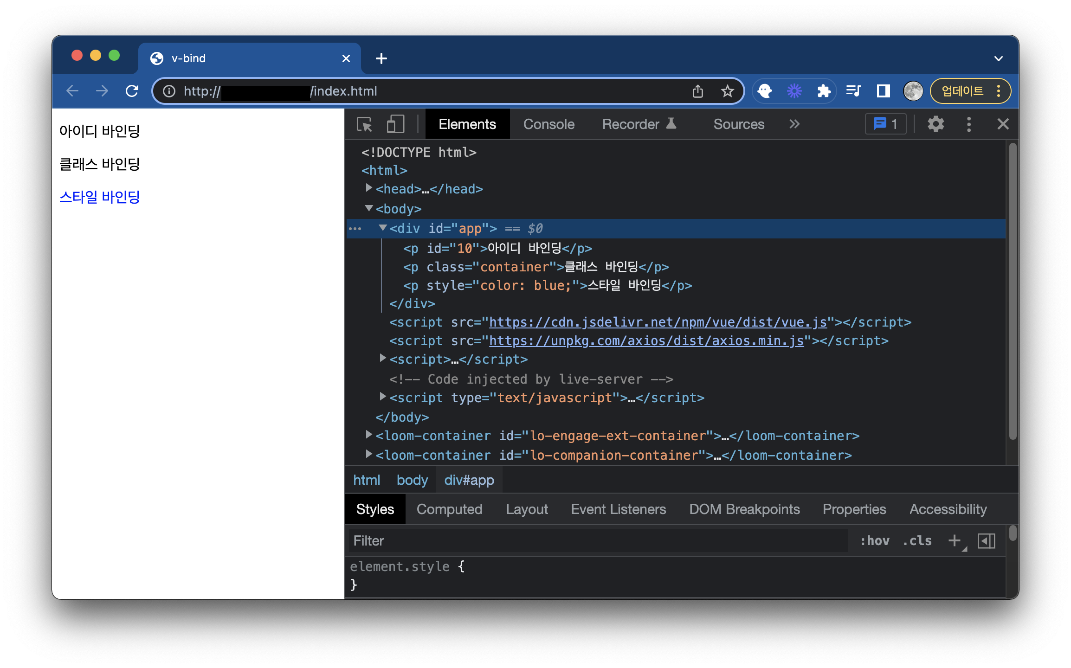
Task: Click the extensions puzzle piece icon
Action: coord(824,91)
